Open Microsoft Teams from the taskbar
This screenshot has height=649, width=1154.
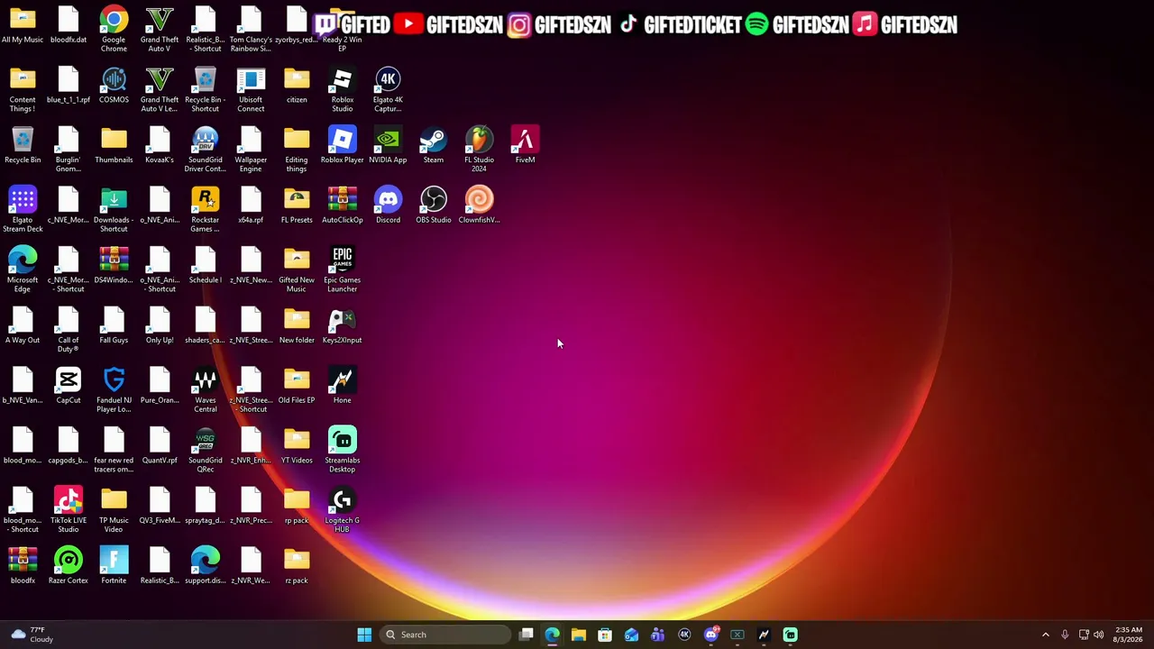658,635
